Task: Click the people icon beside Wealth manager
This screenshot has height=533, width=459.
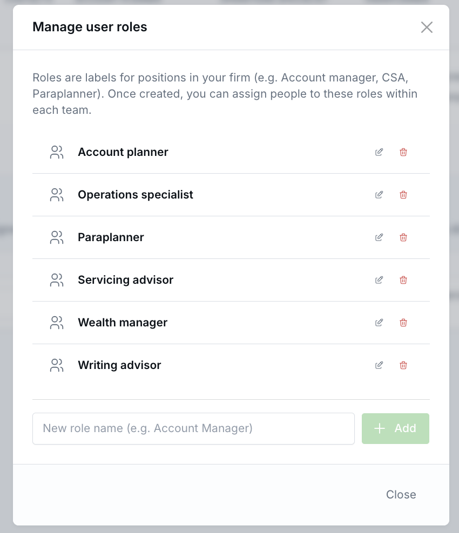Action: click(57, 322)
